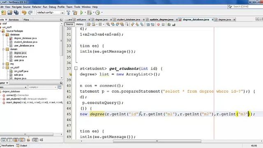
Task: Click the Comment icon in editor toolbar
Action: [169, 25]
